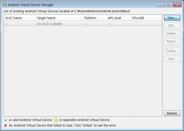Click the green checkmark valid device icon

click(x=6, y=120)
